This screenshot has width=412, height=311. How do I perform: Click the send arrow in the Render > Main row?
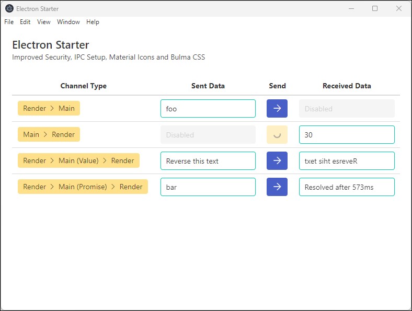click(x=277, y=108)
